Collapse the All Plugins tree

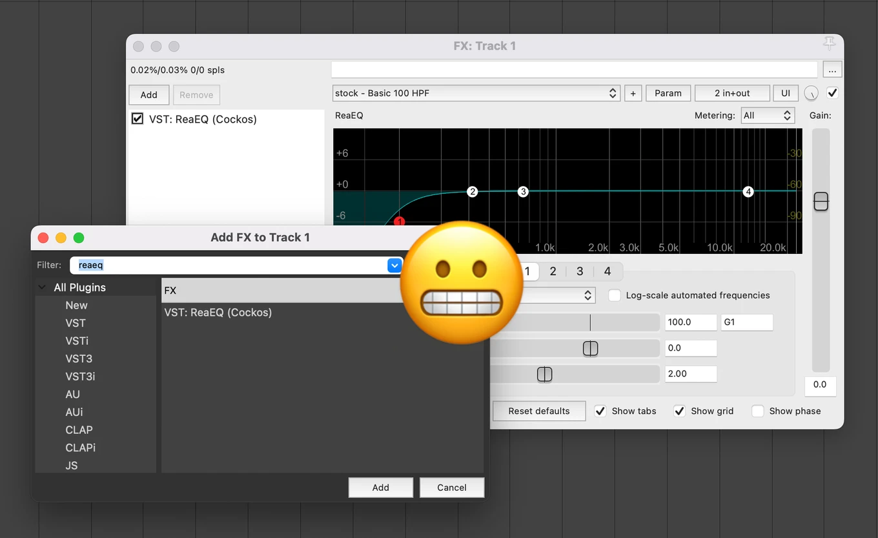tap(42, 287)
